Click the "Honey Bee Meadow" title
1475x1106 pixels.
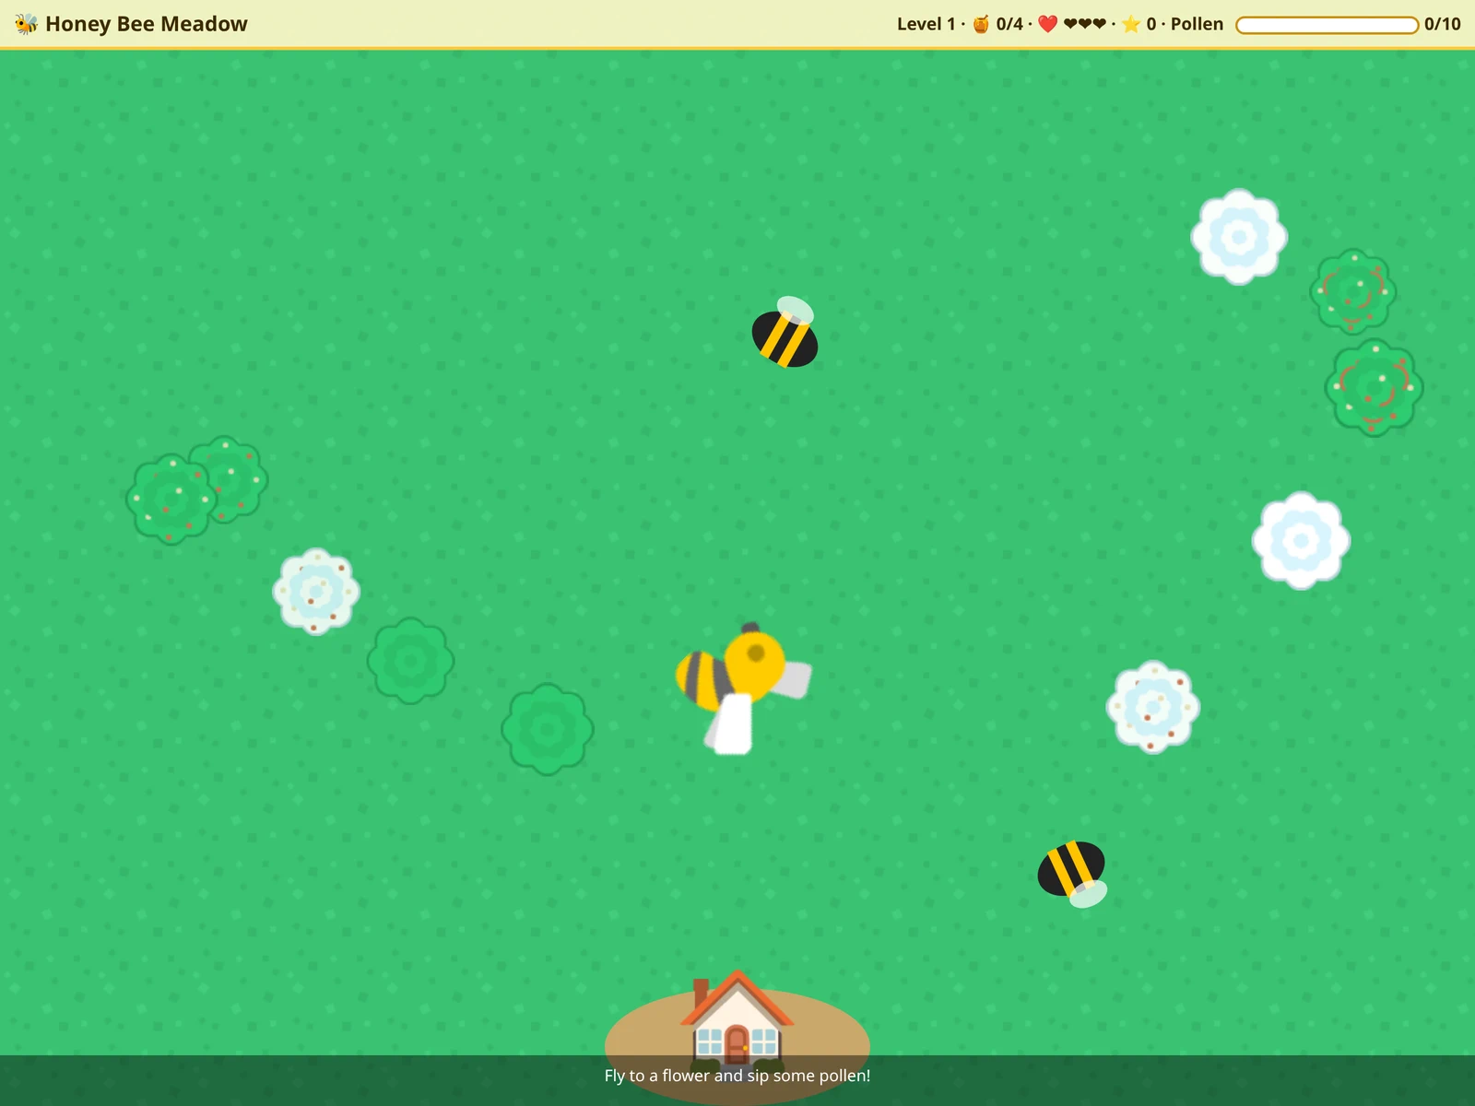pos(147,24)
